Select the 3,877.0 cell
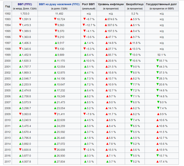The image size is (184, 166). pos(25,156)
